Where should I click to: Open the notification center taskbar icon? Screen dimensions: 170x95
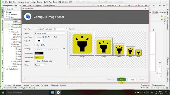(166, 93)
